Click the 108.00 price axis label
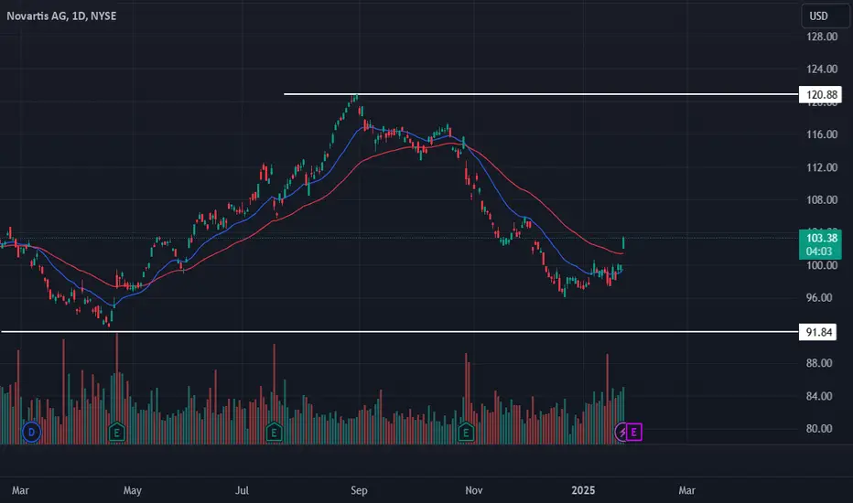This screenshot has height=503, width=853. pyautogui.click(x=822, y=200)
